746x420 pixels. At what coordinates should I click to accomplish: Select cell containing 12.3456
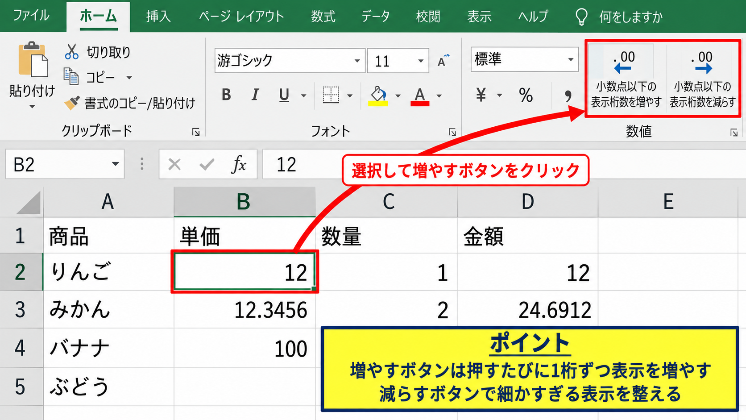pos(245,309)
